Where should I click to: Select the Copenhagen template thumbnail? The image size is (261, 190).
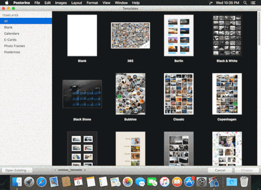click(227, 94)
